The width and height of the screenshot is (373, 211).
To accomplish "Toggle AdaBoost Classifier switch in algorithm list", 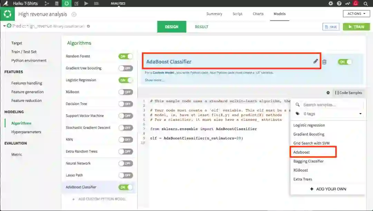I will (126, 187).
